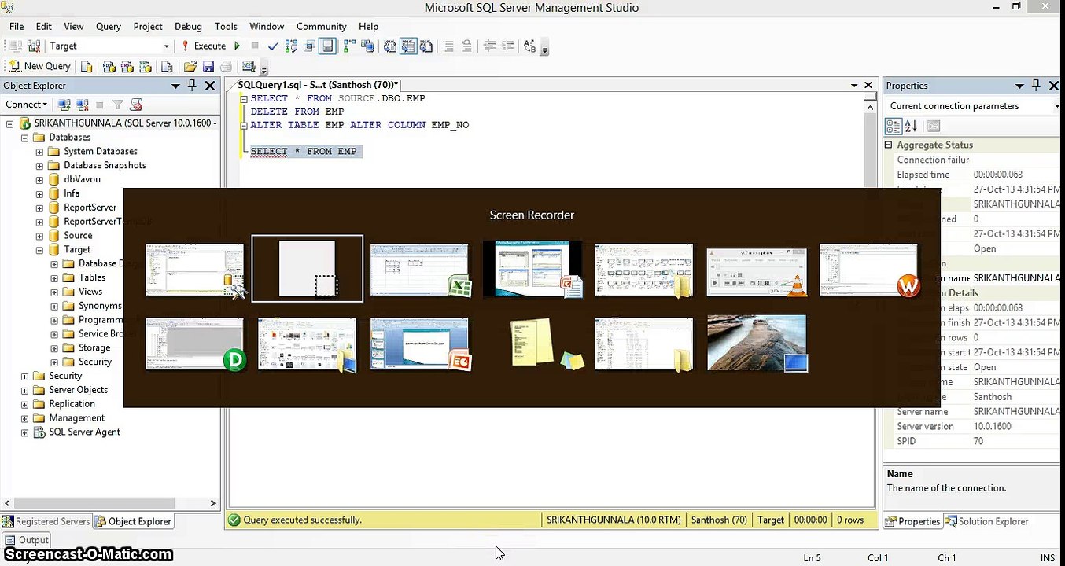
Task: Expand the System Databases node
Action: 39,152
